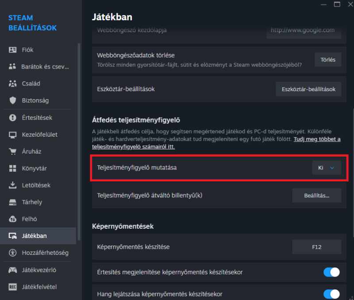Click the Értesítések exclamation icon
This screenshot has width=354, height=300.
(13, 118)
